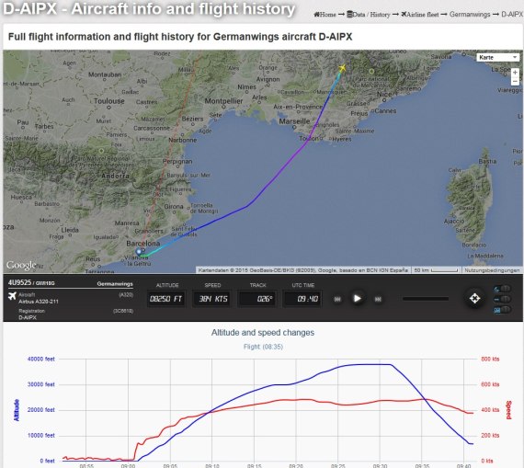Click the 30000 feet axis label

(40, 384)
